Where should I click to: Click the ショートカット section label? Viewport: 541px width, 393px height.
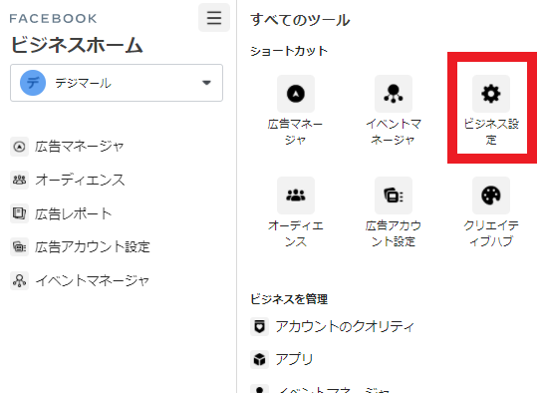coord(289,51)
